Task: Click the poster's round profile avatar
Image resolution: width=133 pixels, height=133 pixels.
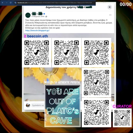Action: point(28,15)
